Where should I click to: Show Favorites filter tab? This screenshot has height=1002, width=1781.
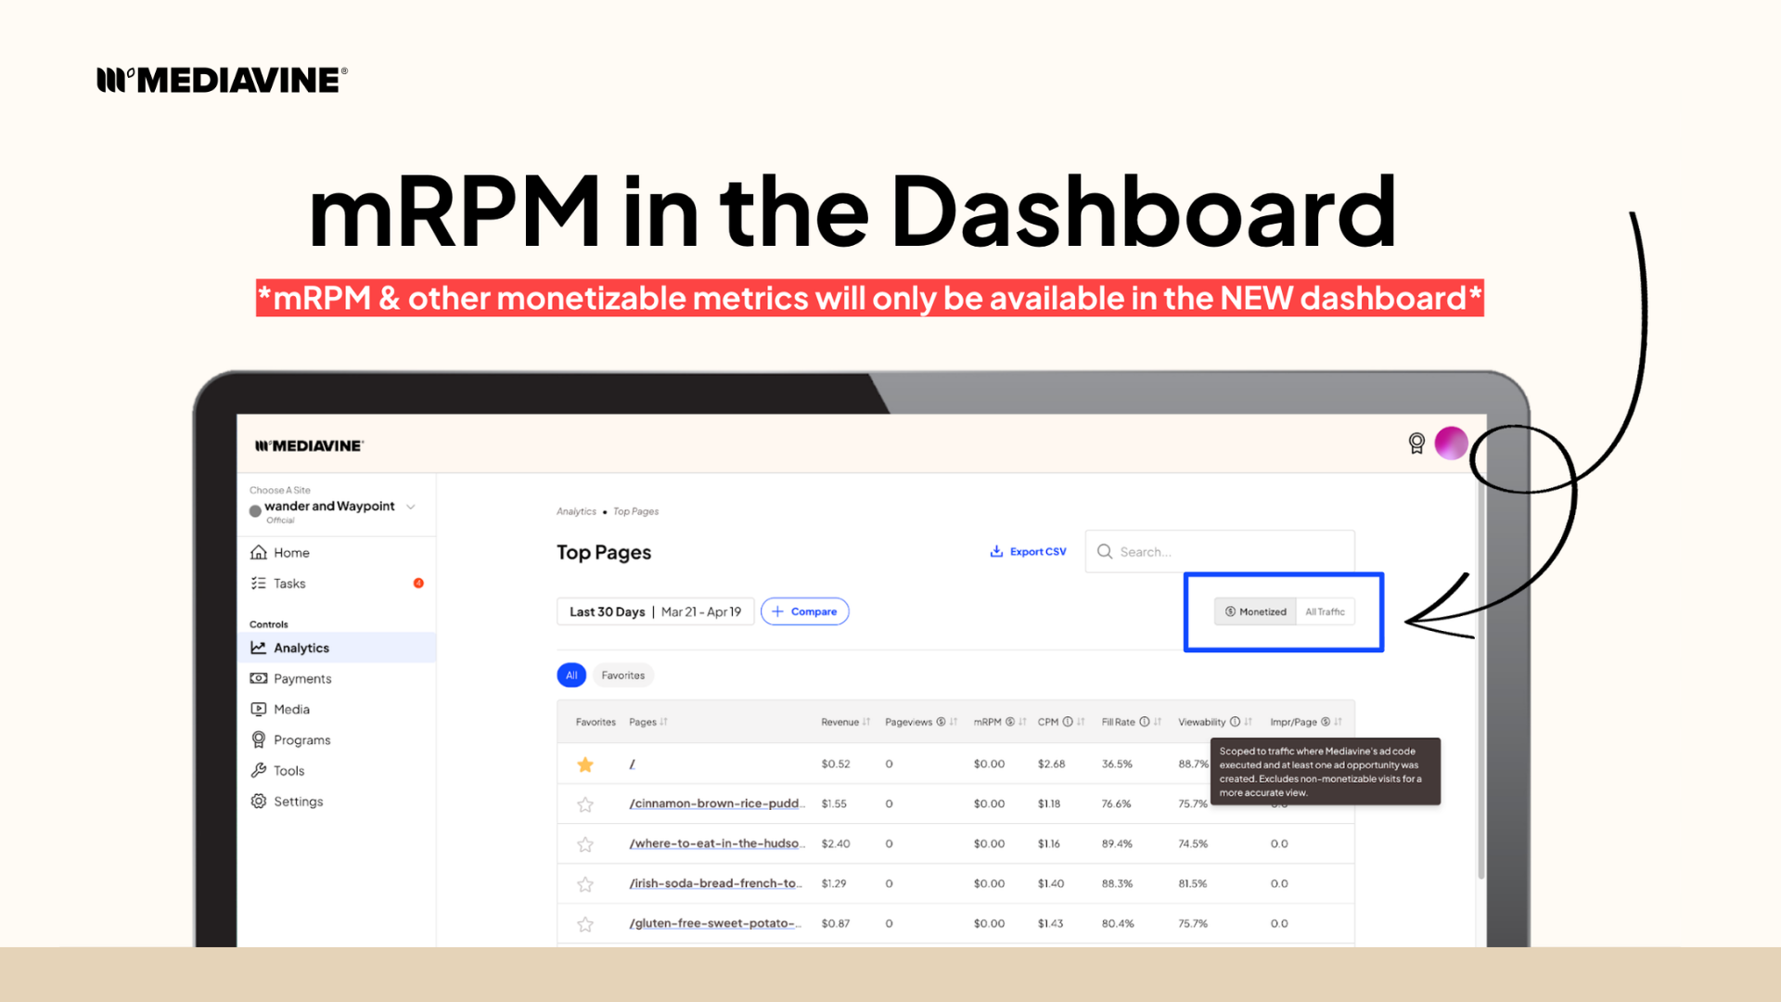click(622, 675)
